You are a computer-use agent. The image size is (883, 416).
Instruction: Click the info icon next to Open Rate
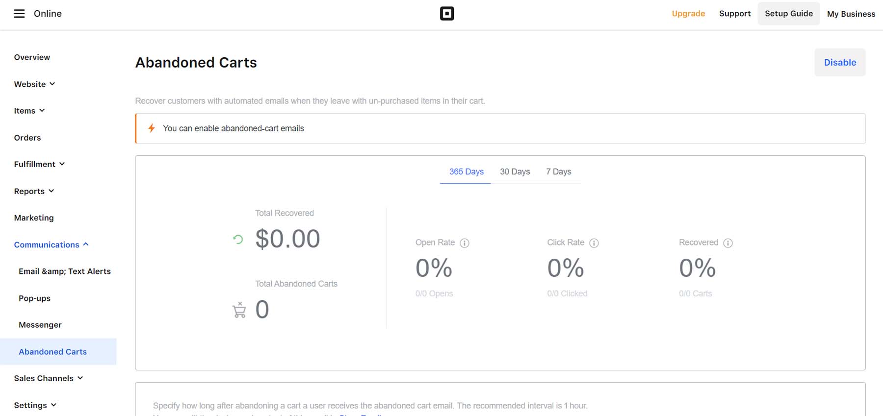point(464,243)
